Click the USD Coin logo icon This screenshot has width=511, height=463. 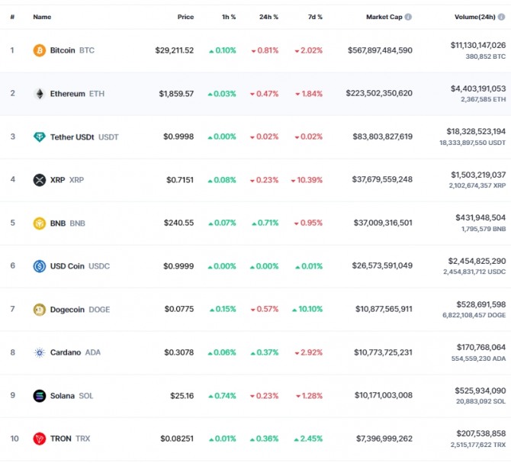coord(40,266)
